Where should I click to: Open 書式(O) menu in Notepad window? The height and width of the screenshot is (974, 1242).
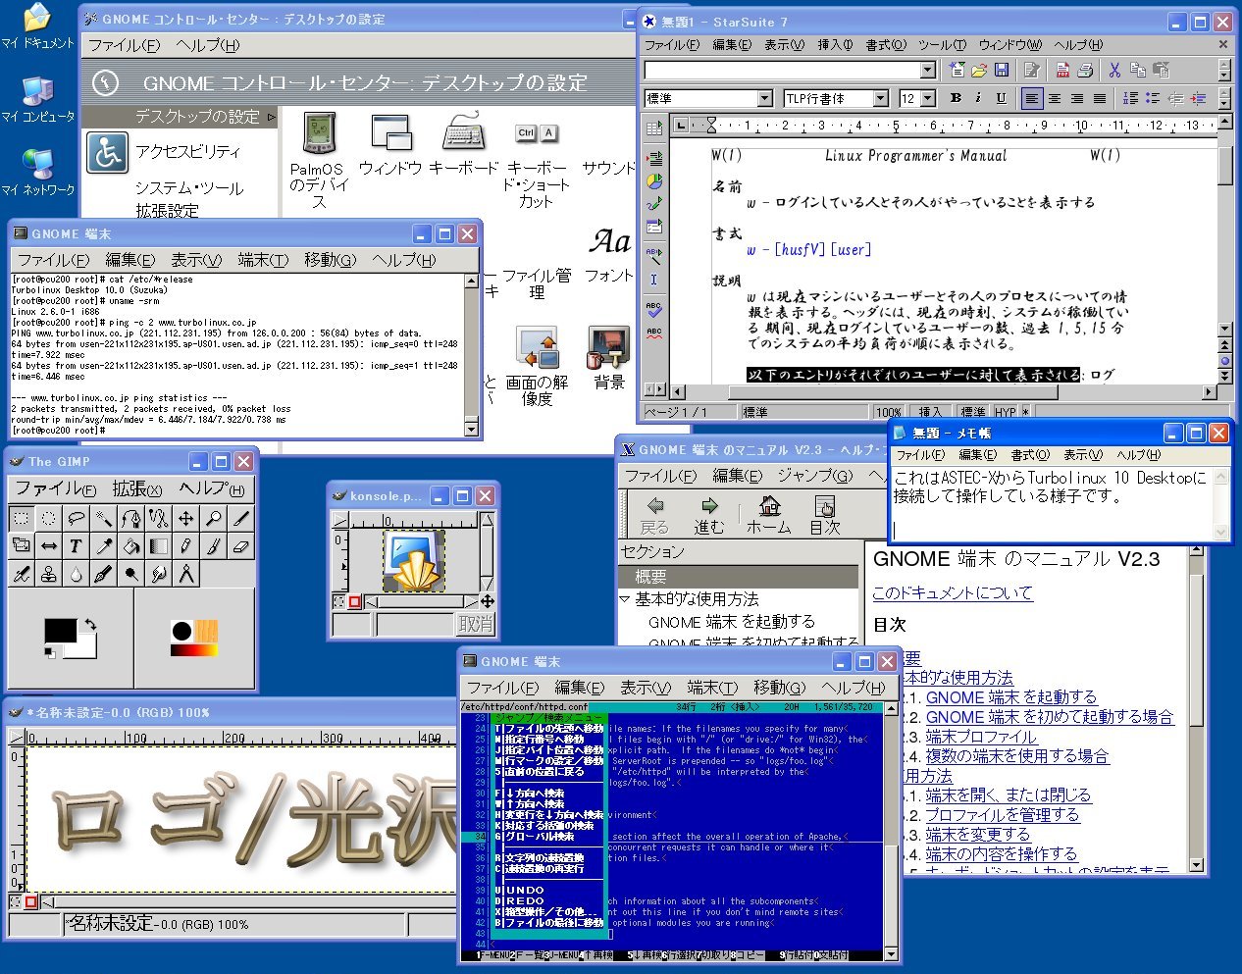point(1030,455)
